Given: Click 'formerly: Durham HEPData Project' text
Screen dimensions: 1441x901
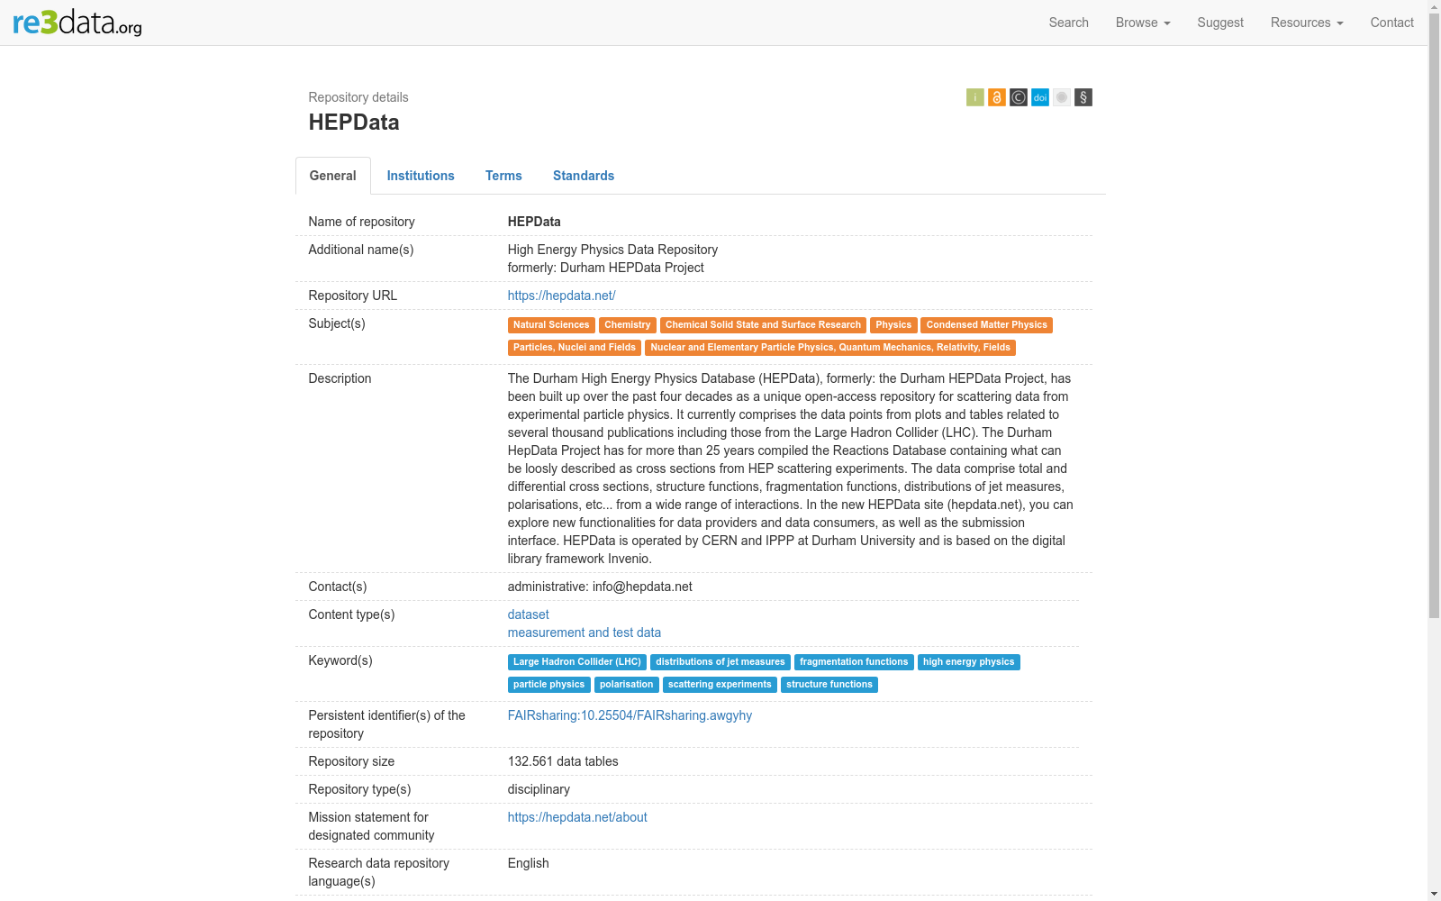Looking at the screenshot, I should [606, 268].
